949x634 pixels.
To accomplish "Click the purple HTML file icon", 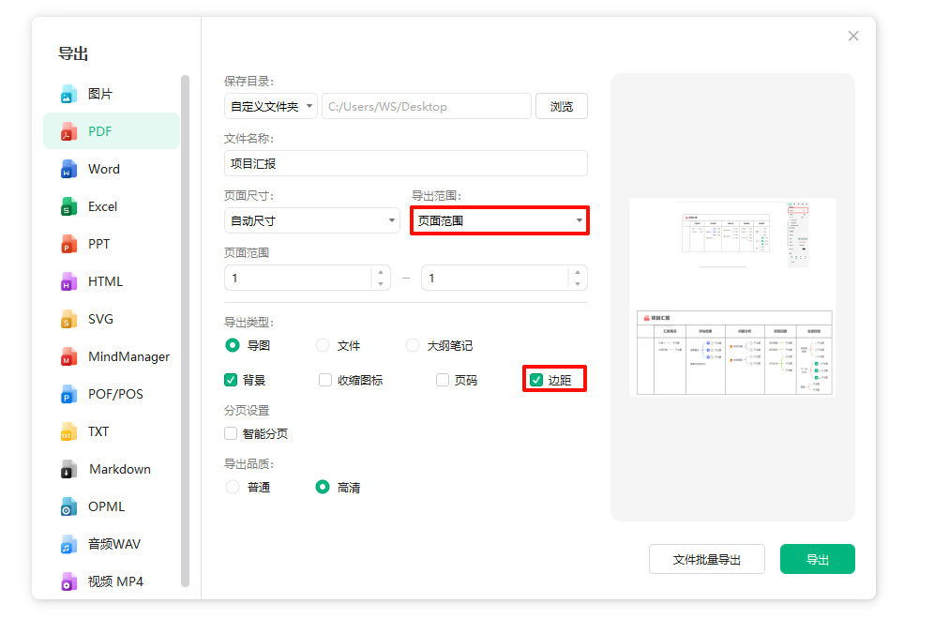I will [68, 281].
